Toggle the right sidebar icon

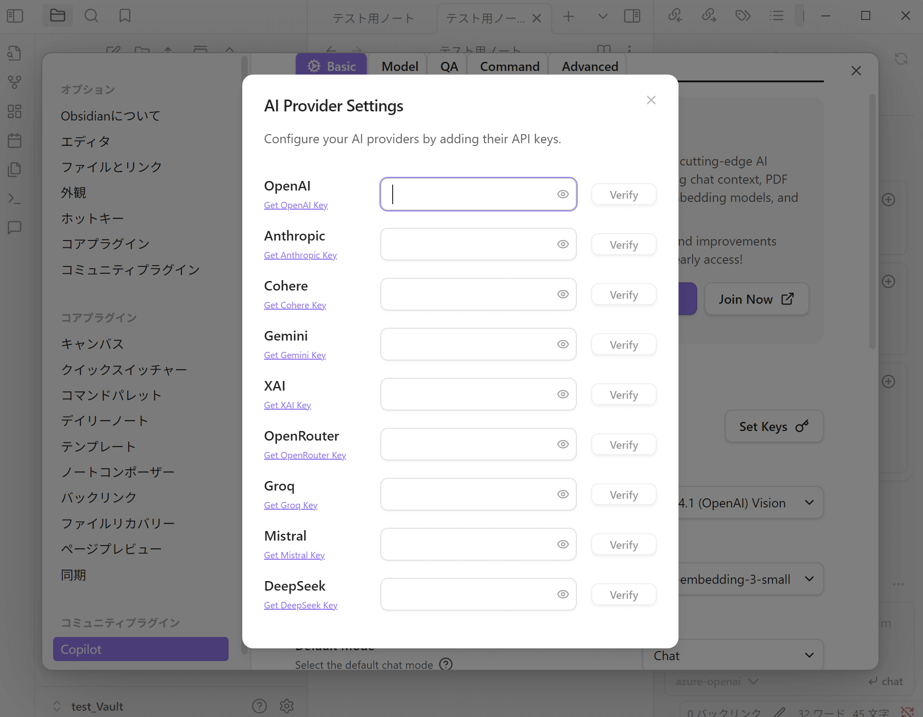click(x=632, y=16)
